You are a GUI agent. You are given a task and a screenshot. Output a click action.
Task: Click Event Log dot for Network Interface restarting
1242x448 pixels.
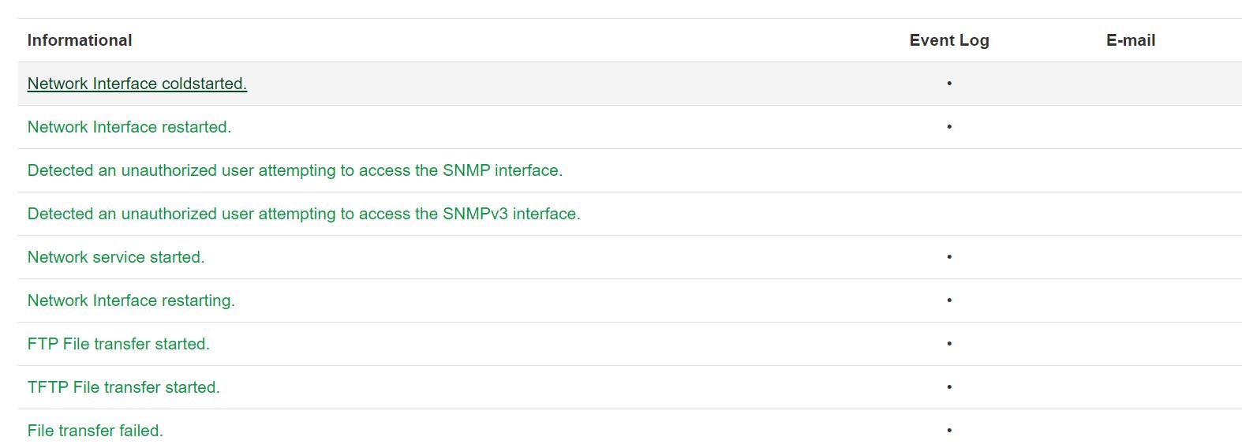tap(949, 300)
